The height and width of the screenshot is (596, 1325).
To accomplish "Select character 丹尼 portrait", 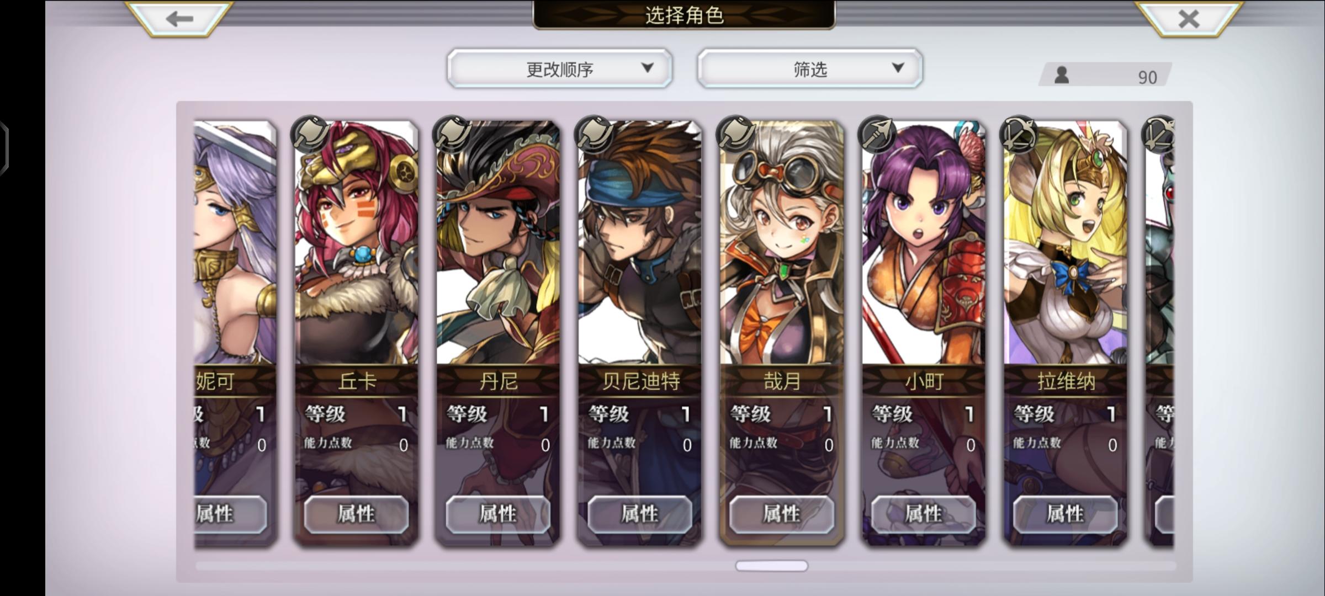I will (498, 243).
